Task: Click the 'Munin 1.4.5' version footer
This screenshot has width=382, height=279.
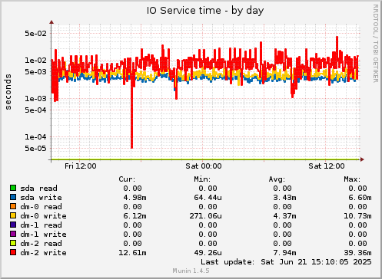Action: 191,271
